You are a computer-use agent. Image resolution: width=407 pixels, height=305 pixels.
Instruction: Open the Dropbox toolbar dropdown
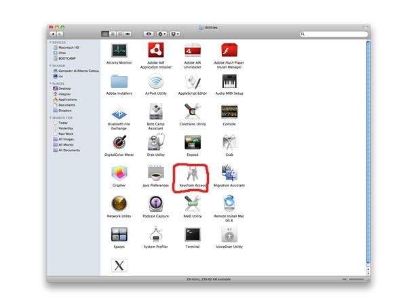[175, 34]
